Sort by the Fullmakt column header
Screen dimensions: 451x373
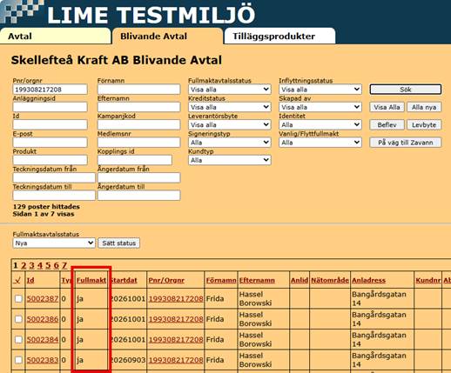tap(91, 280)
